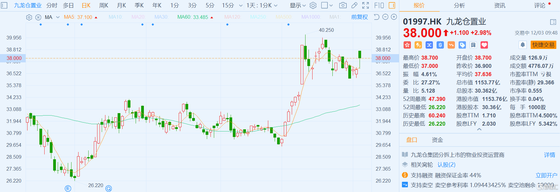This screenshot has width=560, height=192.
Task: Open the MA indicator dropdown
Action: pos(58,17)
